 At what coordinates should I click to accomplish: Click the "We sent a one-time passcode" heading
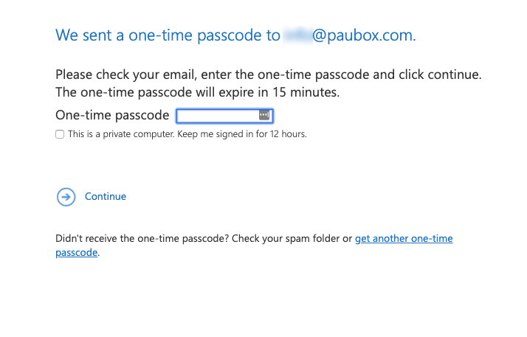pyautogui.click(x=168, y=35)
